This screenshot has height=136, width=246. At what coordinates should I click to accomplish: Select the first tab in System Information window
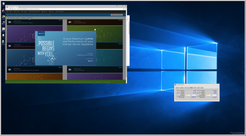tap(177, 88)
